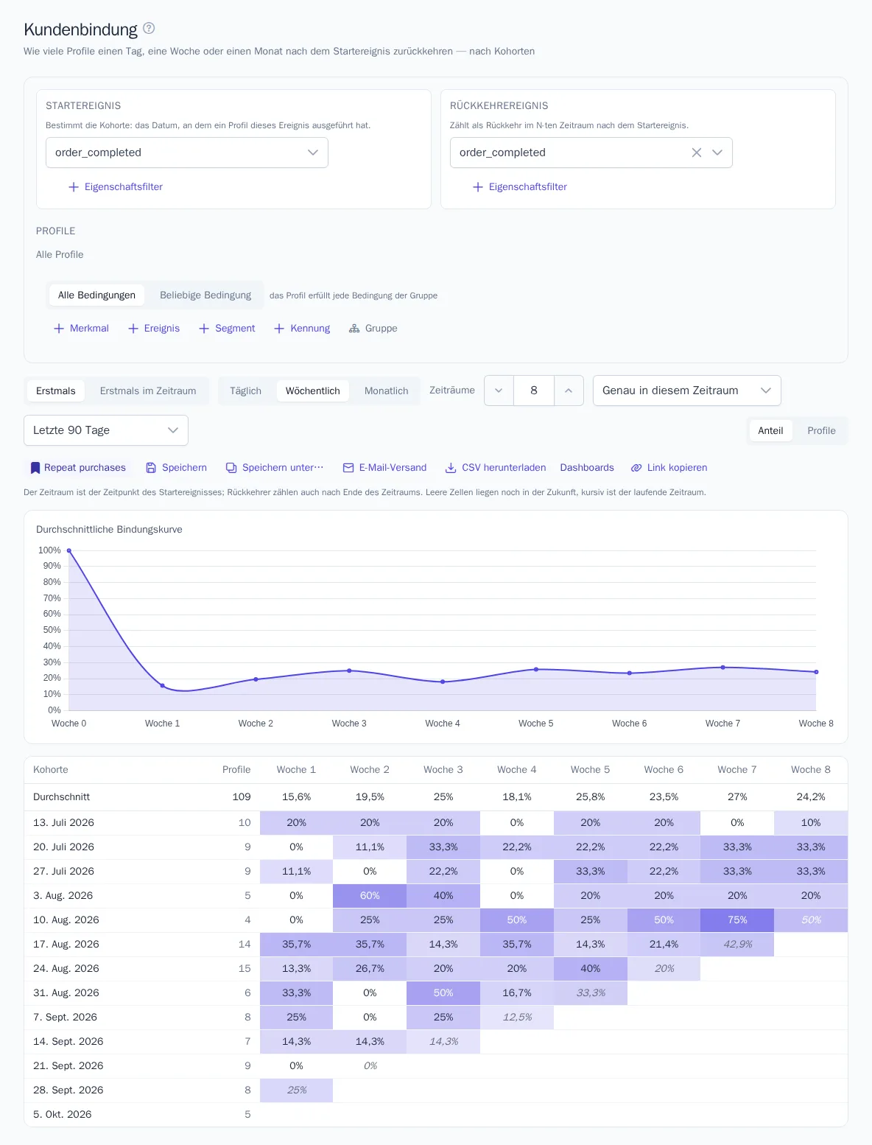Select the Wöchentlich granularity tab
Viewport: 872px width, 1145px height.
tap(313, 391)
